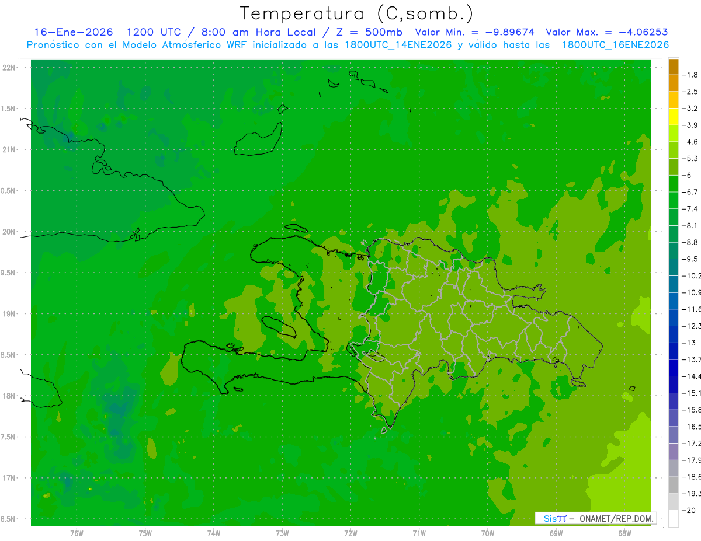Click the 7.5N latitude label
Screen dimensions: 701x541
click(x=8, y=437)
